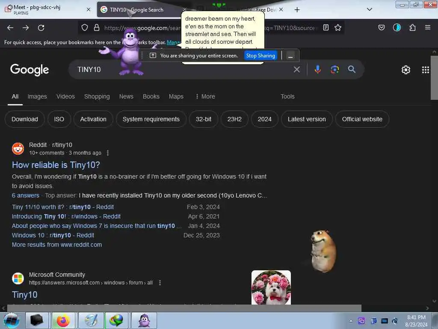
Task: Open Google quick settings gear
Action: (x=405, y=70)
